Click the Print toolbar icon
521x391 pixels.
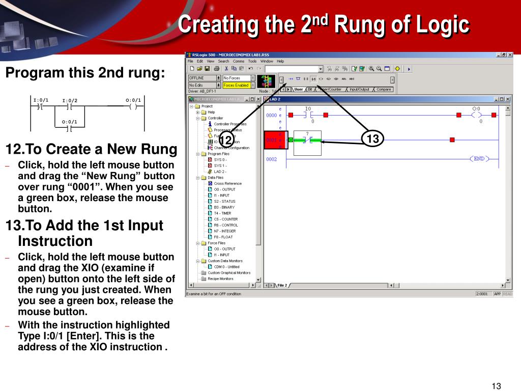coord(217,69)
